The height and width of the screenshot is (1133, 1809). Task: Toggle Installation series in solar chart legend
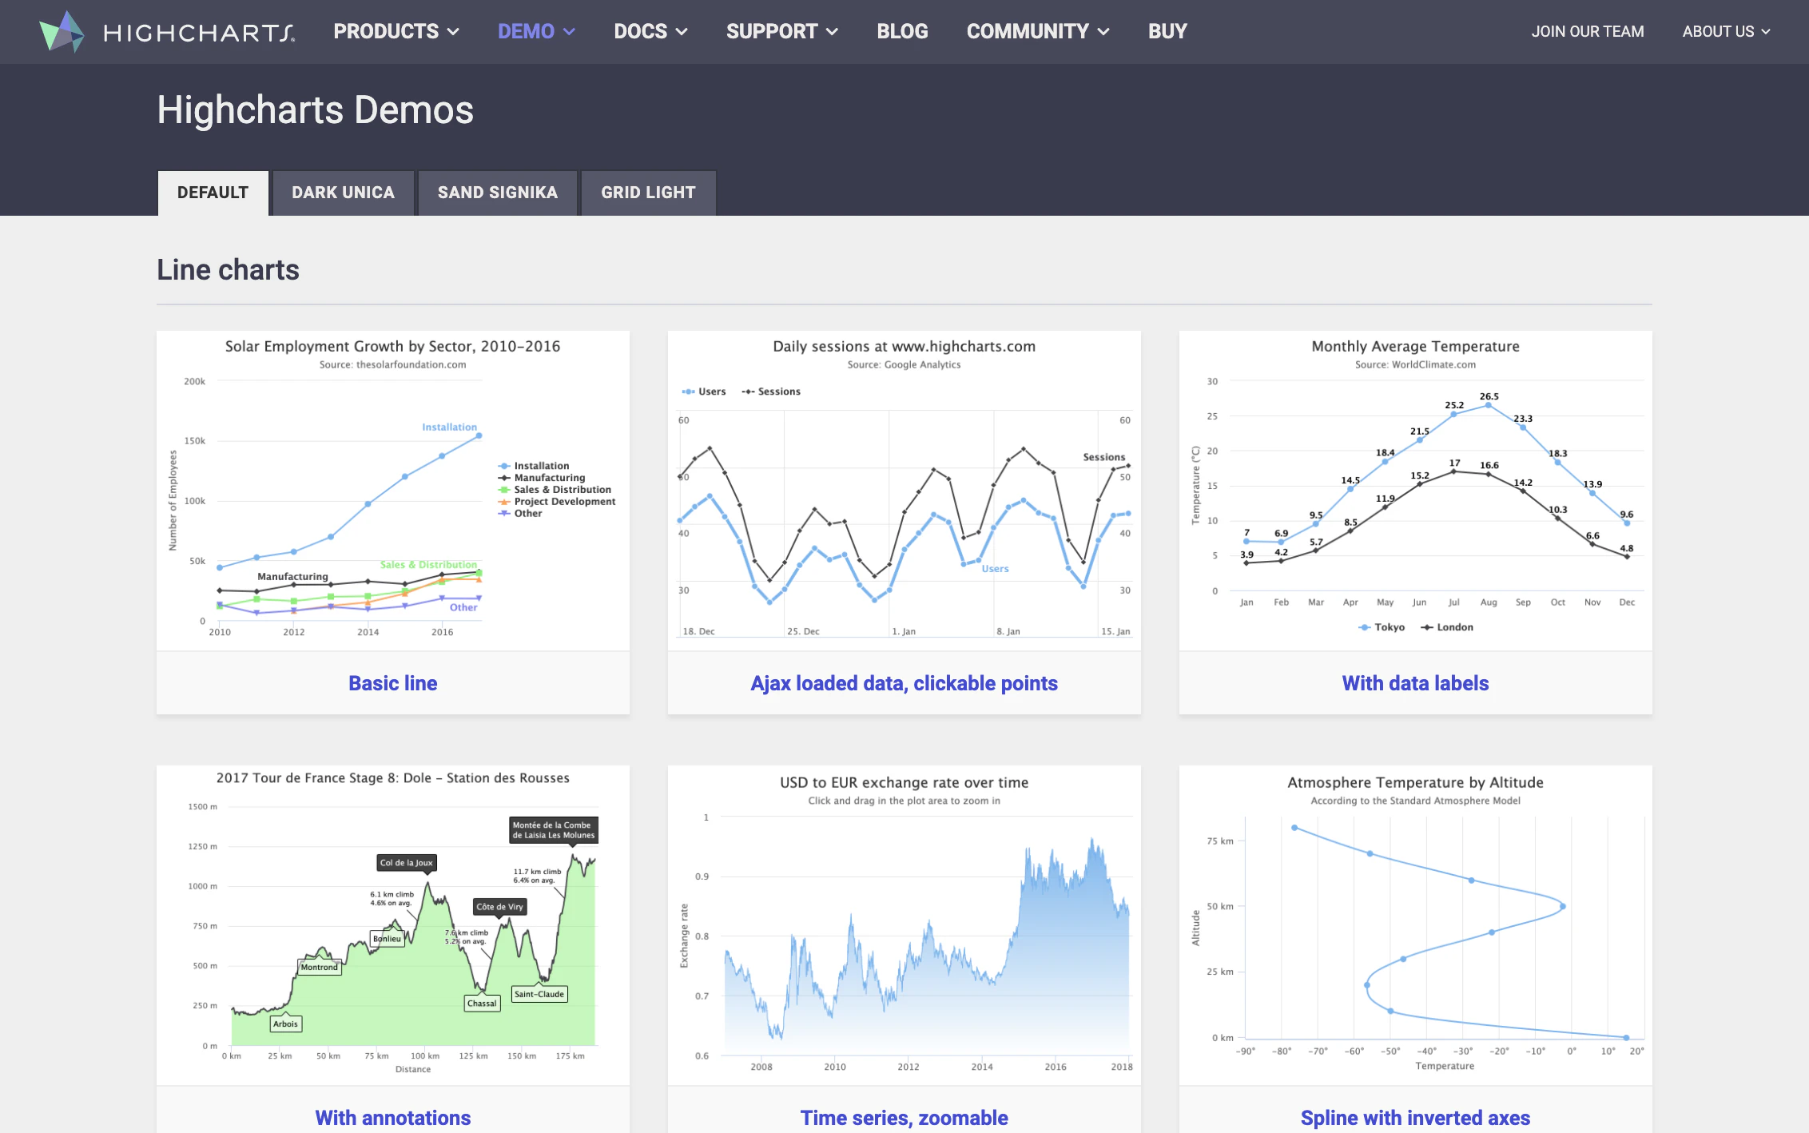click(534, 466)
